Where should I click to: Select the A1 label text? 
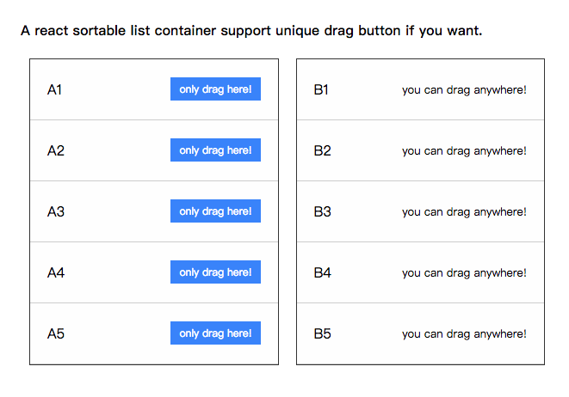pyautogui.click(x=54, y=89)
